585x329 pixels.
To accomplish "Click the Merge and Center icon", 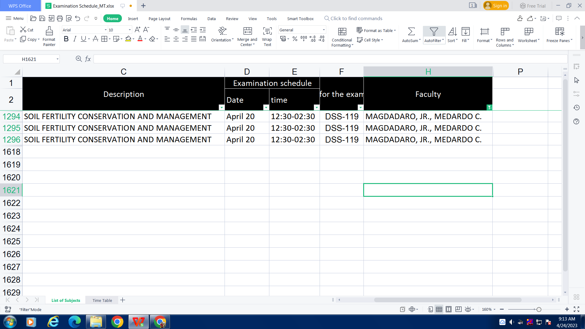I will [247, 31].
